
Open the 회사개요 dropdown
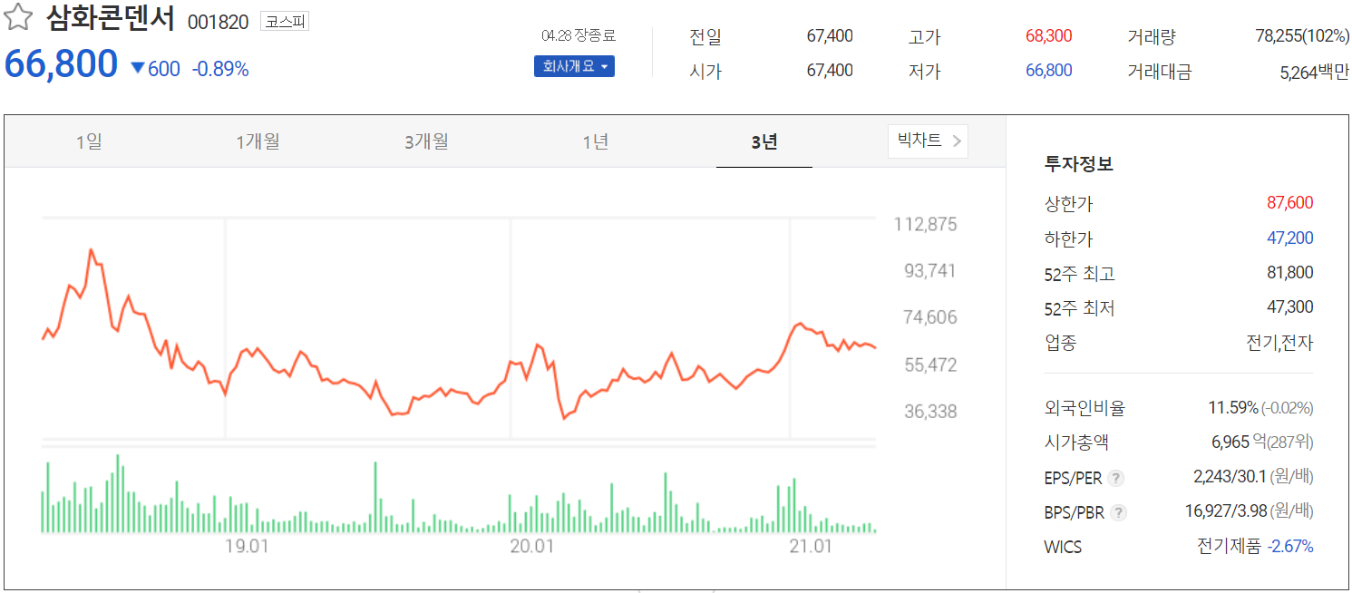[x=574, y=66]
